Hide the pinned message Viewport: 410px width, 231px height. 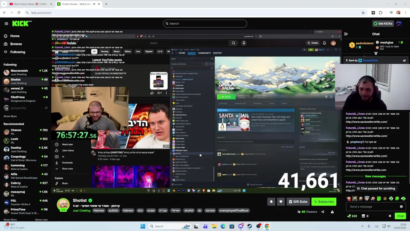click(404, 60)
